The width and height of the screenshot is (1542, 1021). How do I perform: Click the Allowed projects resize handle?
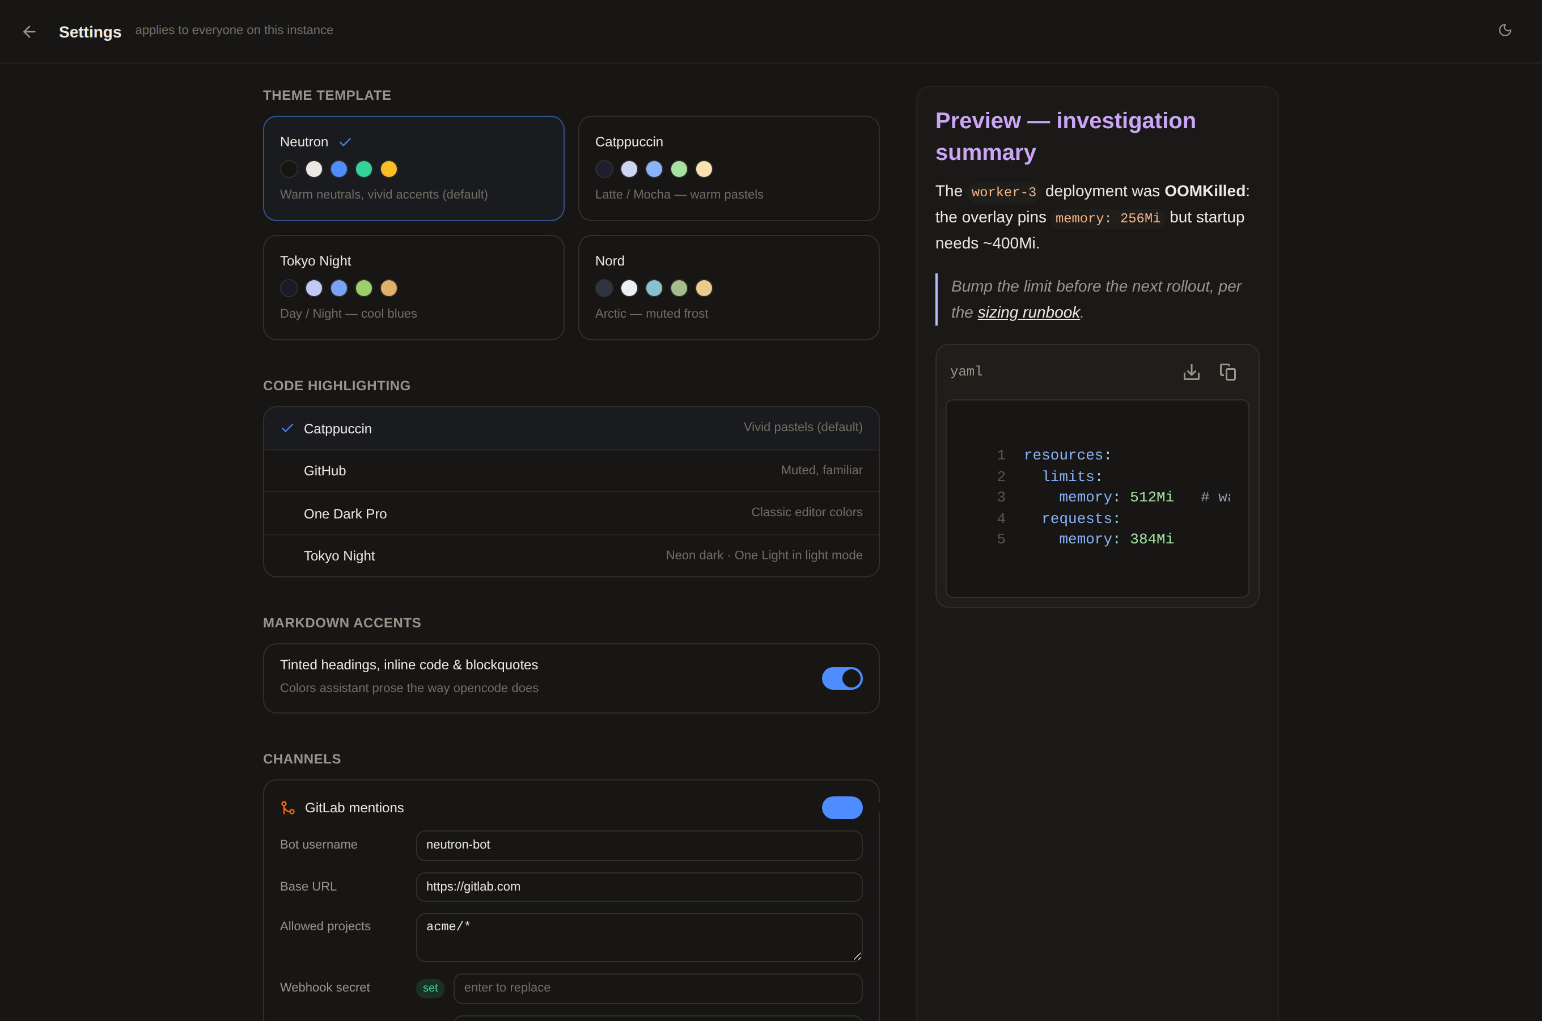pos(857,956)
